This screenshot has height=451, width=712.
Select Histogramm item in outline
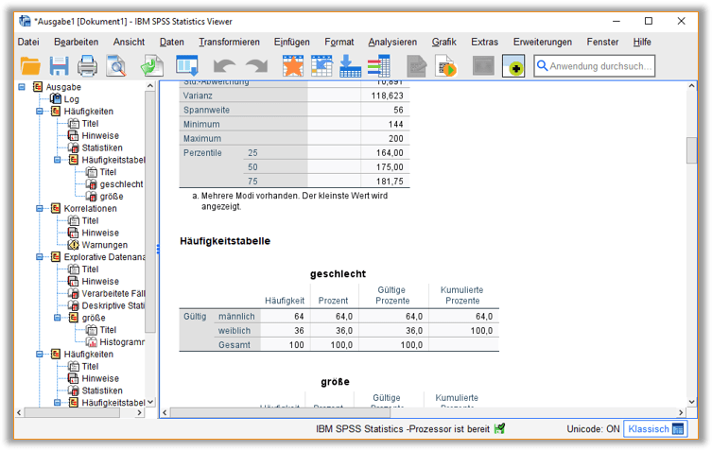pos(122,342)
